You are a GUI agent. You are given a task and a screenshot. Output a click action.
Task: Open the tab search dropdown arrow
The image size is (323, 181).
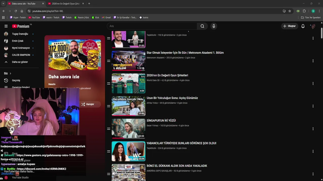[3, 4]
